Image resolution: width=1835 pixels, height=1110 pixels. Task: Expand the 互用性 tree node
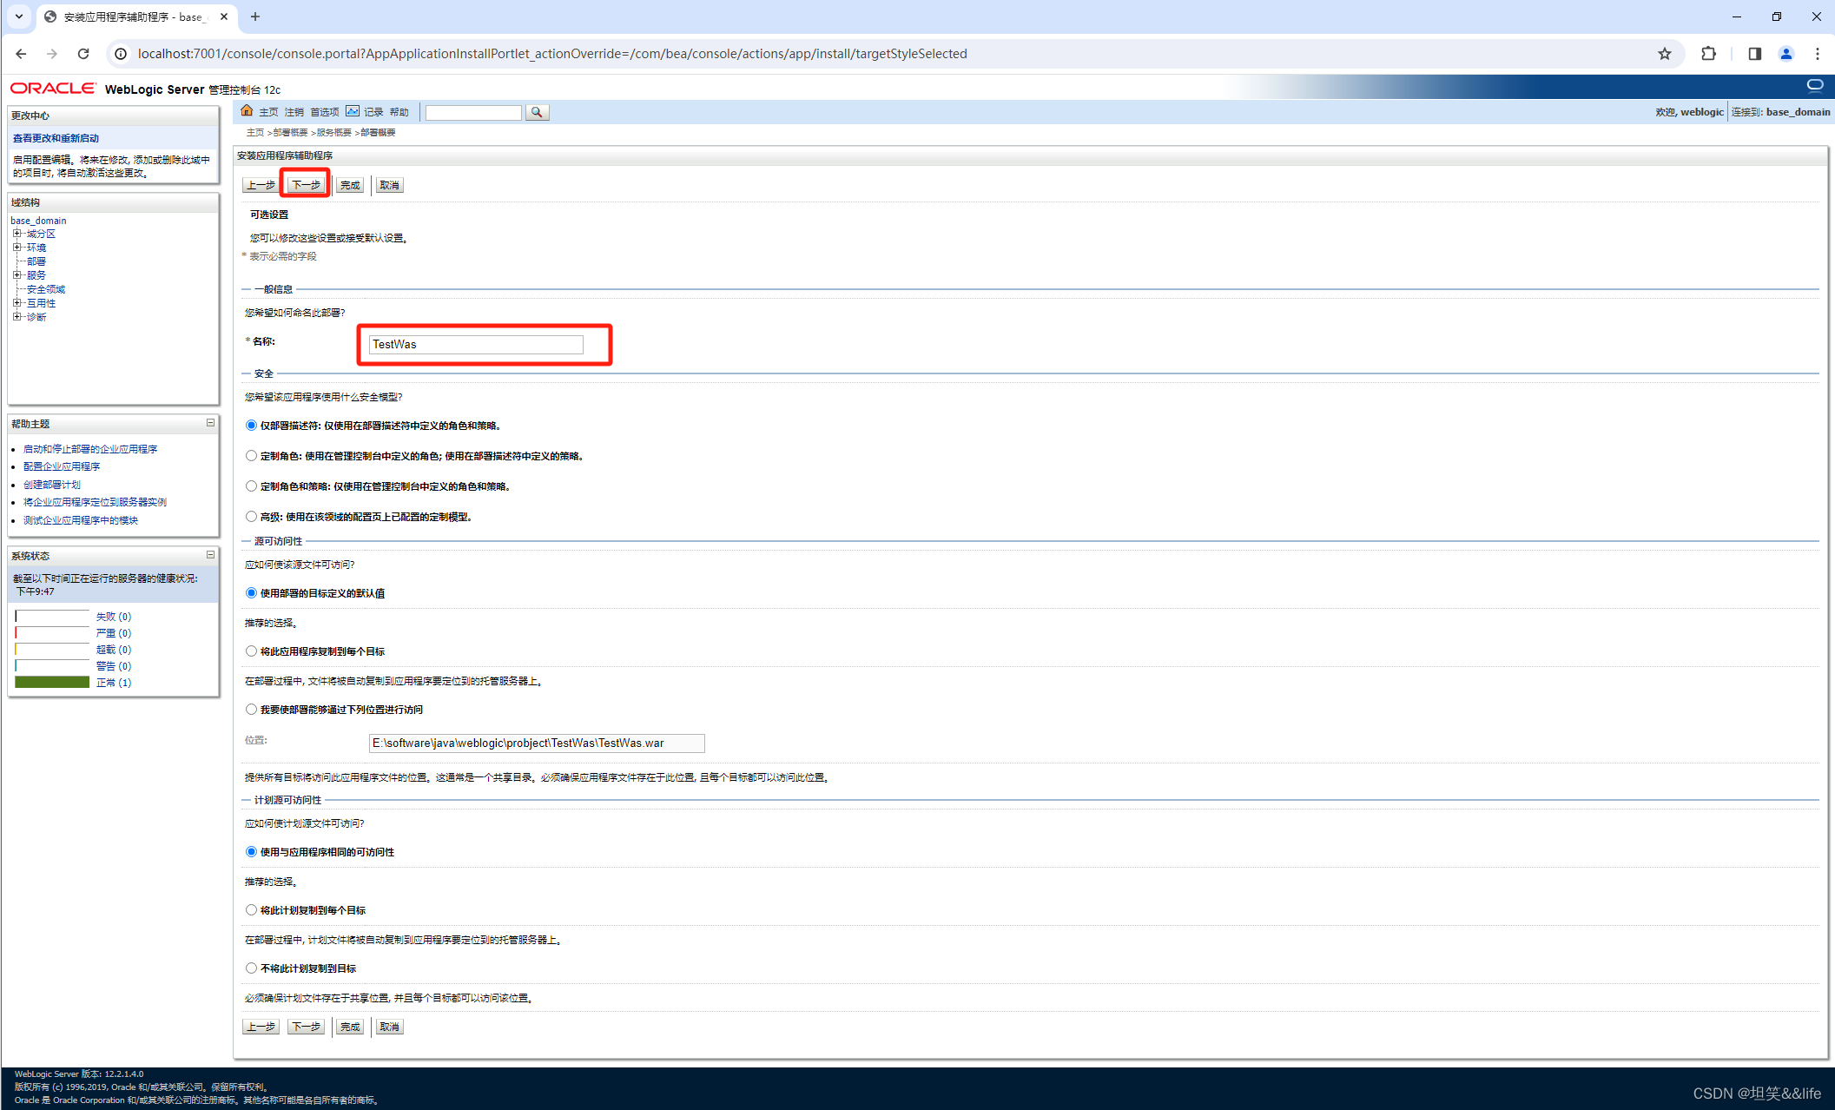17,303
